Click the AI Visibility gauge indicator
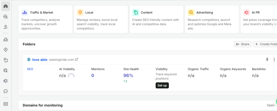This screenshot has height=111, width=277. [71, 76]
